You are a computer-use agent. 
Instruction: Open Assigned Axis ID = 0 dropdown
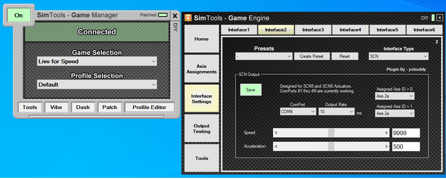395,96
